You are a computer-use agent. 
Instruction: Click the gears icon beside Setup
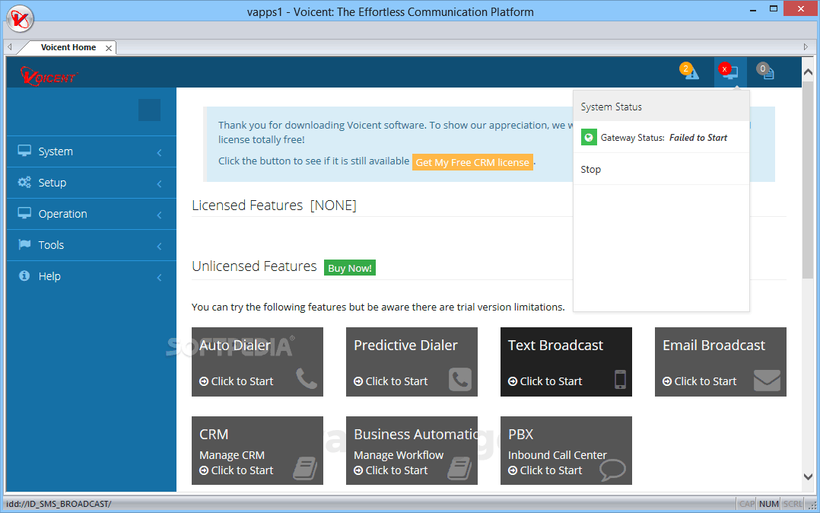(x=24, y=183)
